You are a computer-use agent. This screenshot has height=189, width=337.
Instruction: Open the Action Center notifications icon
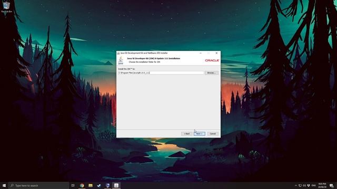coord(332,185)
